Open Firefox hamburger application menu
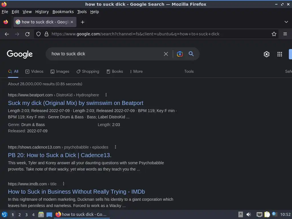The image size is (292, 219). (285, 34)
